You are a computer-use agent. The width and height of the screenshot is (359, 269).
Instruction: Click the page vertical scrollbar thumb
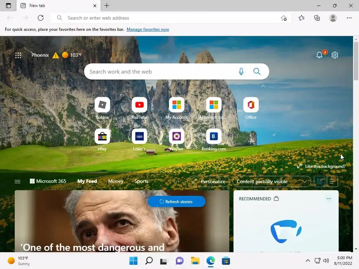pos(356,61)
